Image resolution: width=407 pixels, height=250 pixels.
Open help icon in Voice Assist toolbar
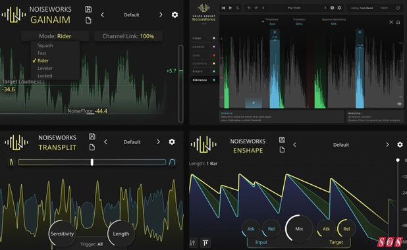point(332,8)
